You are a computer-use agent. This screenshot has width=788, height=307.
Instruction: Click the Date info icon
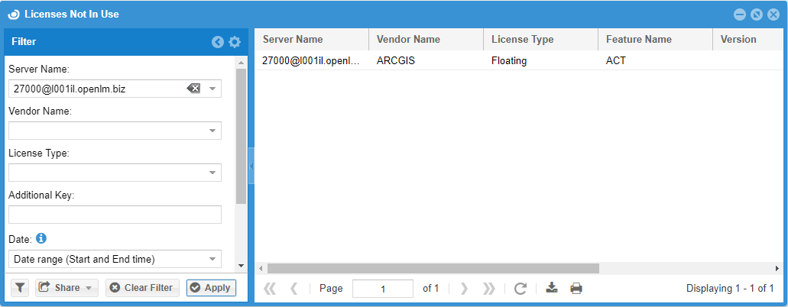[x=42, y=238]
